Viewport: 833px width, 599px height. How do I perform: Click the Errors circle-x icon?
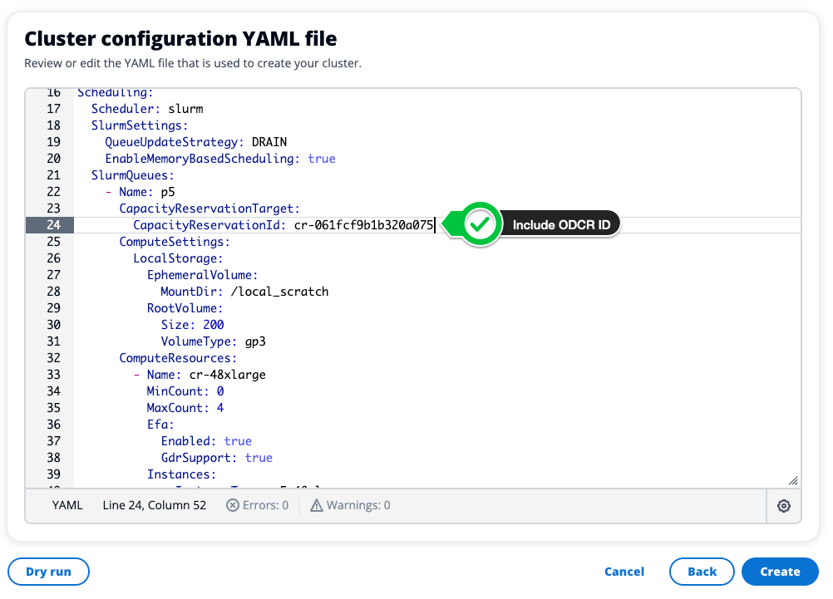tap(233, 505)
